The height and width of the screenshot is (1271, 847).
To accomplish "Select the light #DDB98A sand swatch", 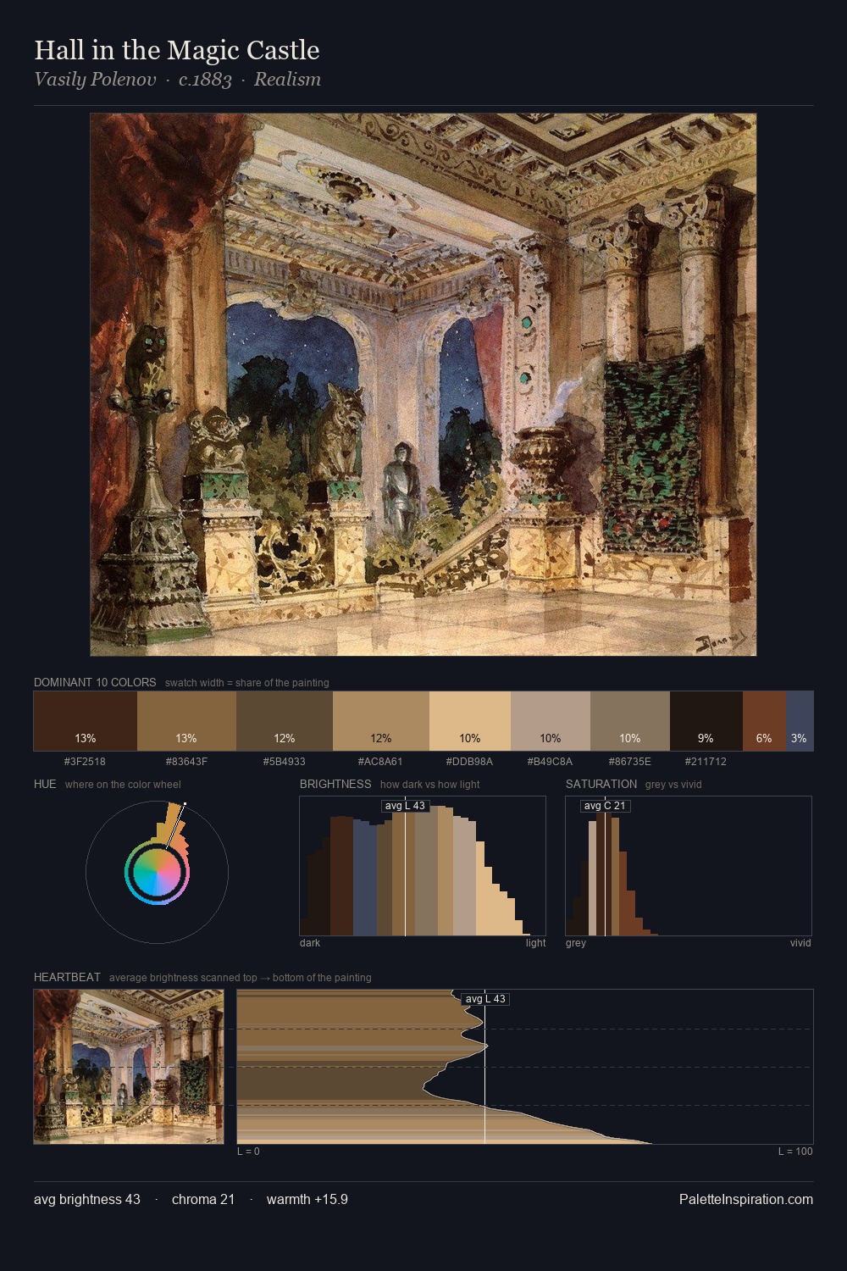I will 470,721.
